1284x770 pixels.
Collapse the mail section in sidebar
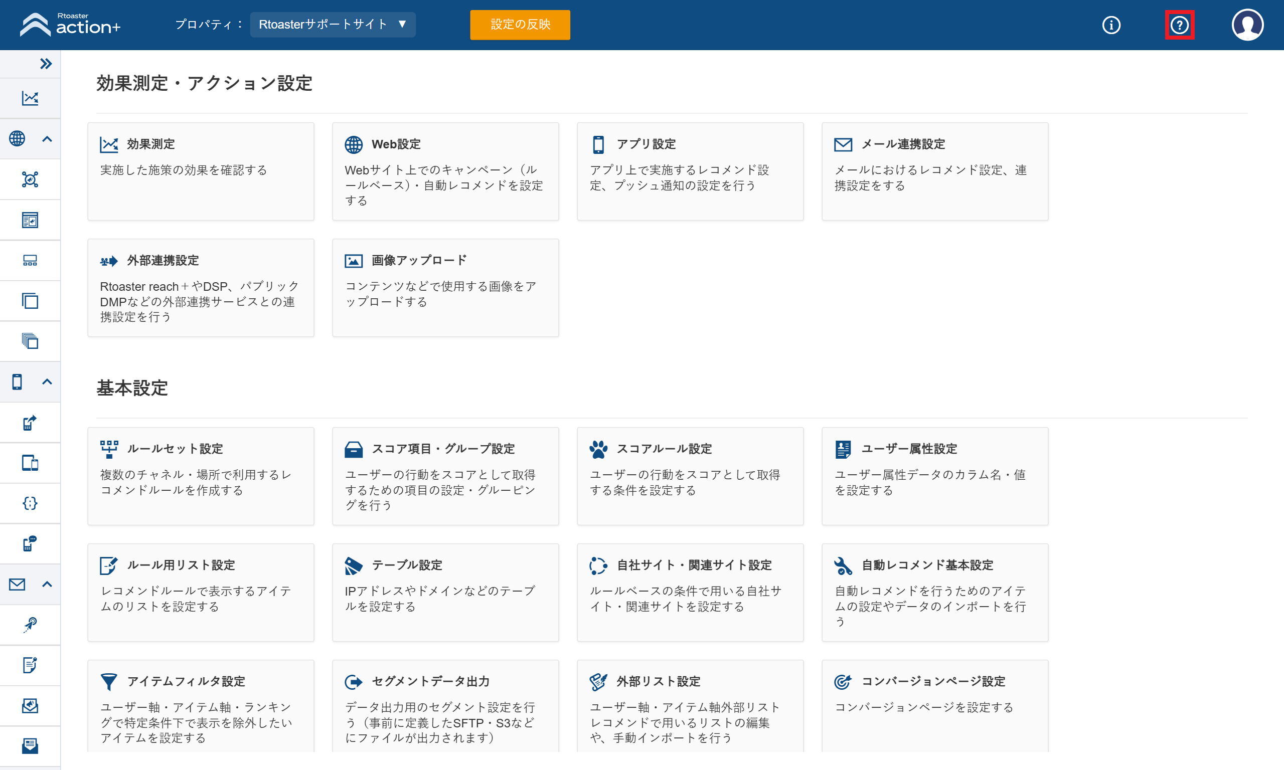coord(47,584)
